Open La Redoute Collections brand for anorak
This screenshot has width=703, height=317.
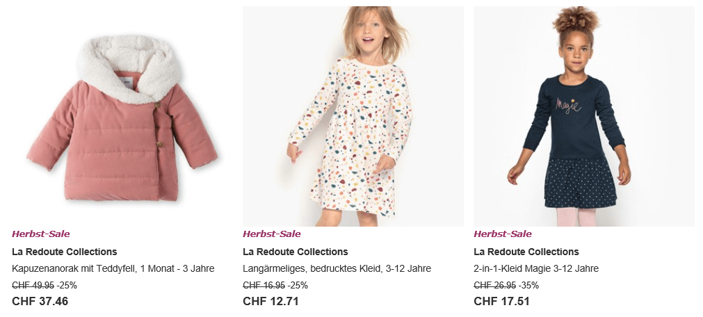click(65, 252)
